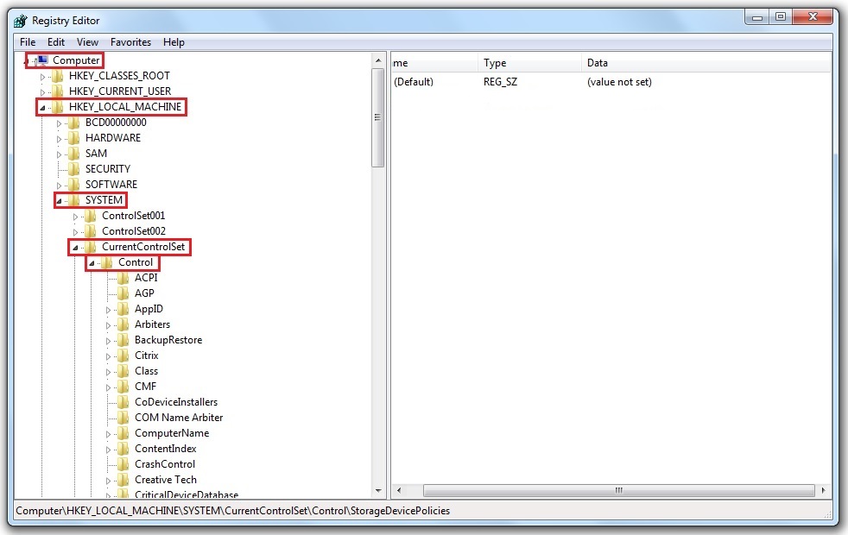Click the Registry Editor title bar icon
This screenshot has height=535, width=848.
pos(21,21)
